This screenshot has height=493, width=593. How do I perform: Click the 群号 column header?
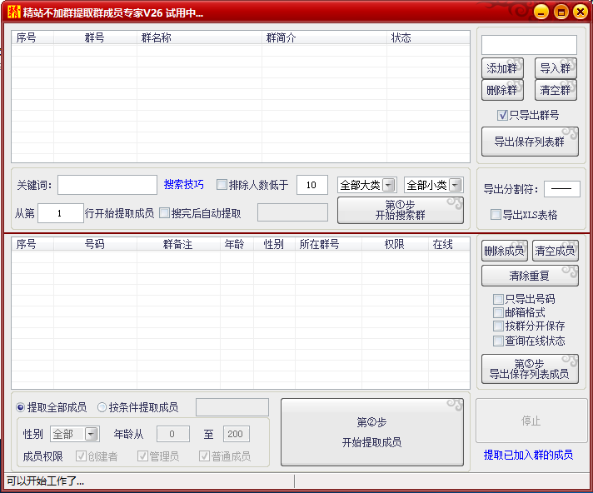pyautogui.click(x=95, y=37)
